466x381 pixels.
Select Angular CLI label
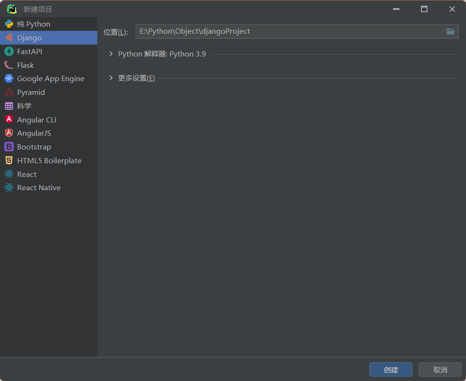37,120
